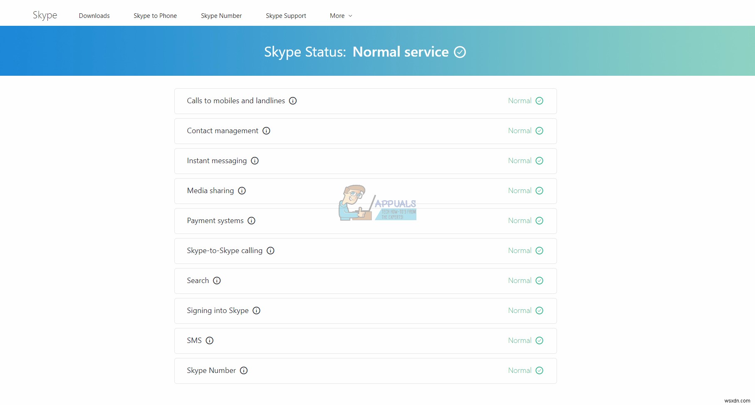Click the Payment systems info icon
755x405 pixels.
[x=251, y=221]
